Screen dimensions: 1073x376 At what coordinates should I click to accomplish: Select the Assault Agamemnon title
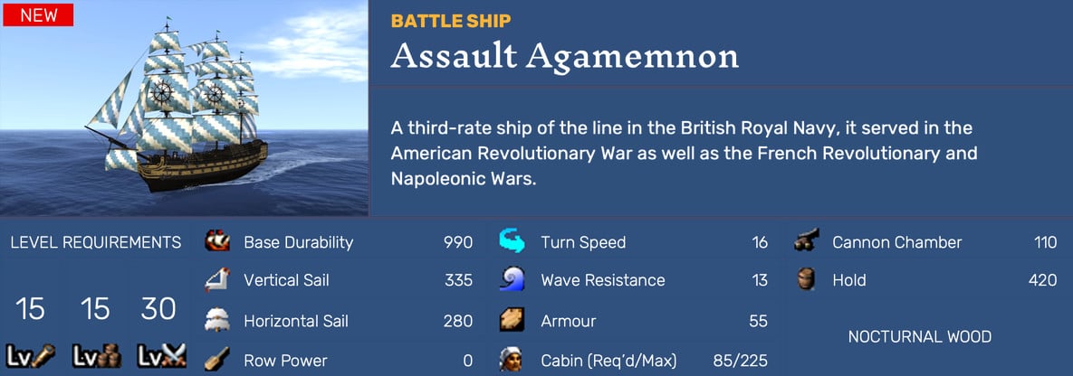(x=564, y=57)
